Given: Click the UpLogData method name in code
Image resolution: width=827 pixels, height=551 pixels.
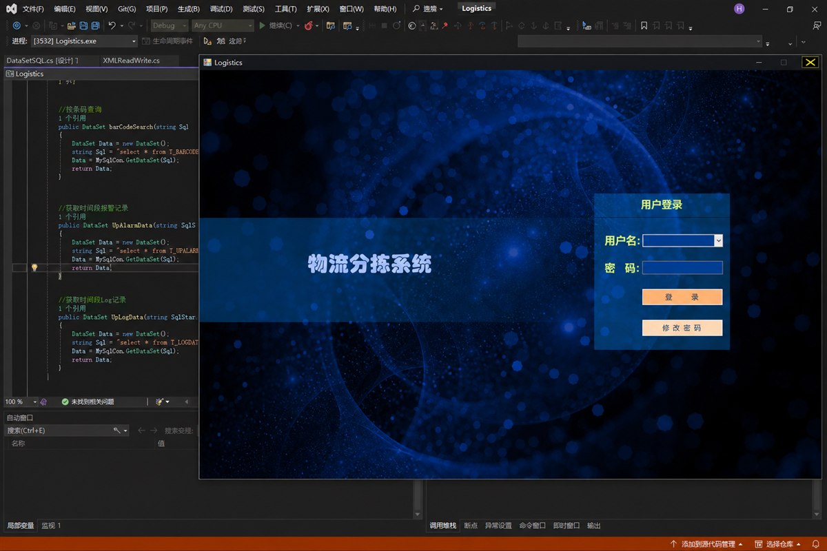Looking at the screenshot, I should click(x=127, y=318).
